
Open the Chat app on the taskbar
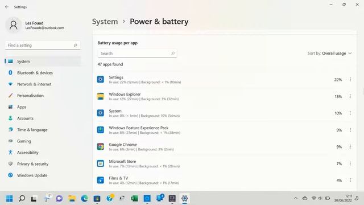pos(59,199)
